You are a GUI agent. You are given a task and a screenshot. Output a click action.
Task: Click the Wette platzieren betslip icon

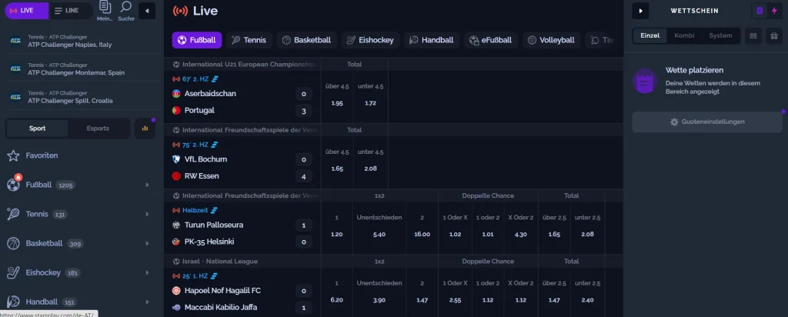(x=645, y=81)
